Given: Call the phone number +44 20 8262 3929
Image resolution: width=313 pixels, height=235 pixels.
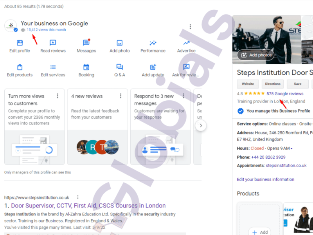Looking at the screenshot, I should pyautogui.click(x=268, y=157).
